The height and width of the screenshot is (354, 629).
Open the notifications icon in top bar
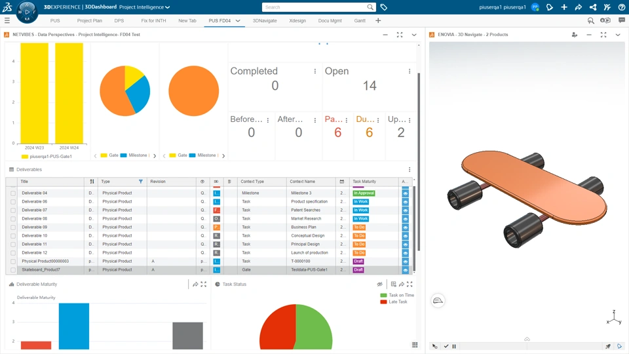pyautogui.click(x=550, y=7)
